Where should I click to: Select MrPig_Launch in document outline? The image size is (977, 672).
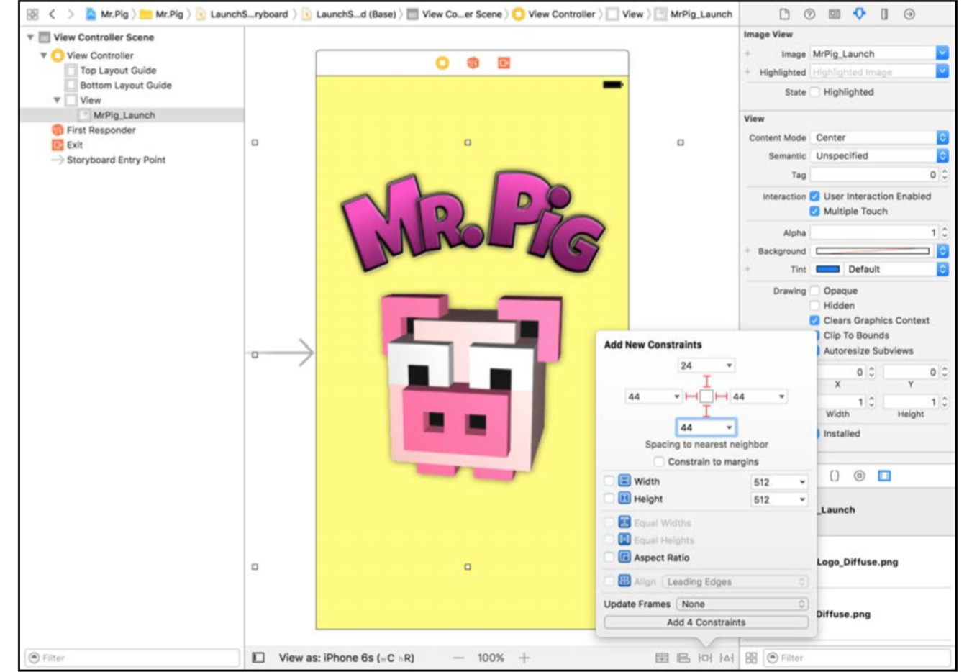(123, 115)
